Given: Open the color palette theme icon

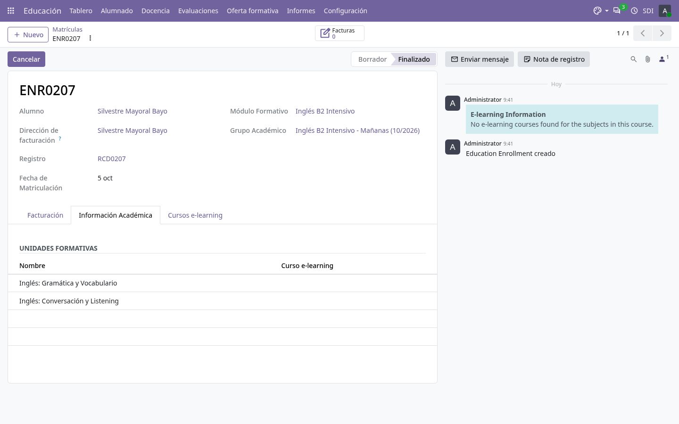Looking at the screenshot, I should click(597, 10).
